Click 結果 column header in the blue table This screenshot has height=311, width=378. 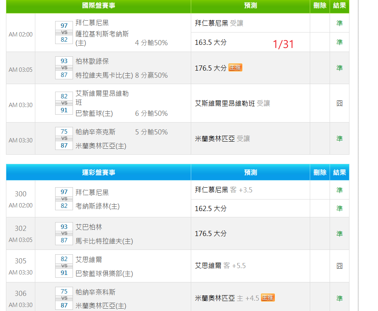pos(340,173)
